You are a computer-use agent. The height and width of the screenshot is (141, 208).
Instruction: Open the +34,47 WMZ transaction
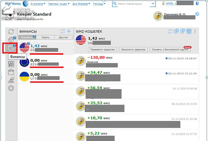coord(136,76)
